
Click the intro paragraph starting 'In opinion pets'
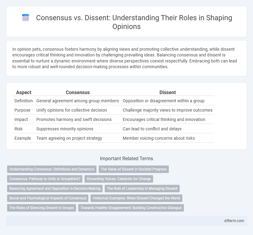[125, 58]
